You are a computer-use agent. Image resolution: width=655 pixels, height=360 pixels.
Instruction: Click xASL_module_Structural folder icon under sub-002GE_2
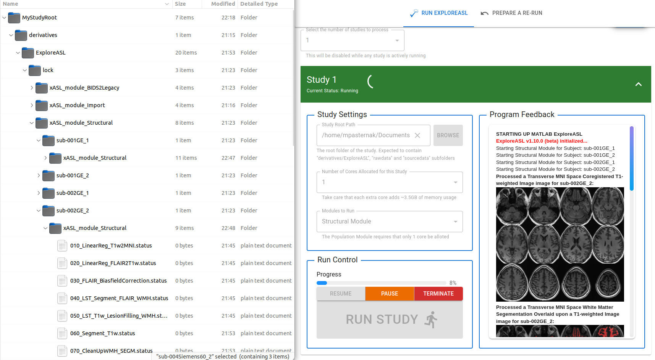(55, 228)
